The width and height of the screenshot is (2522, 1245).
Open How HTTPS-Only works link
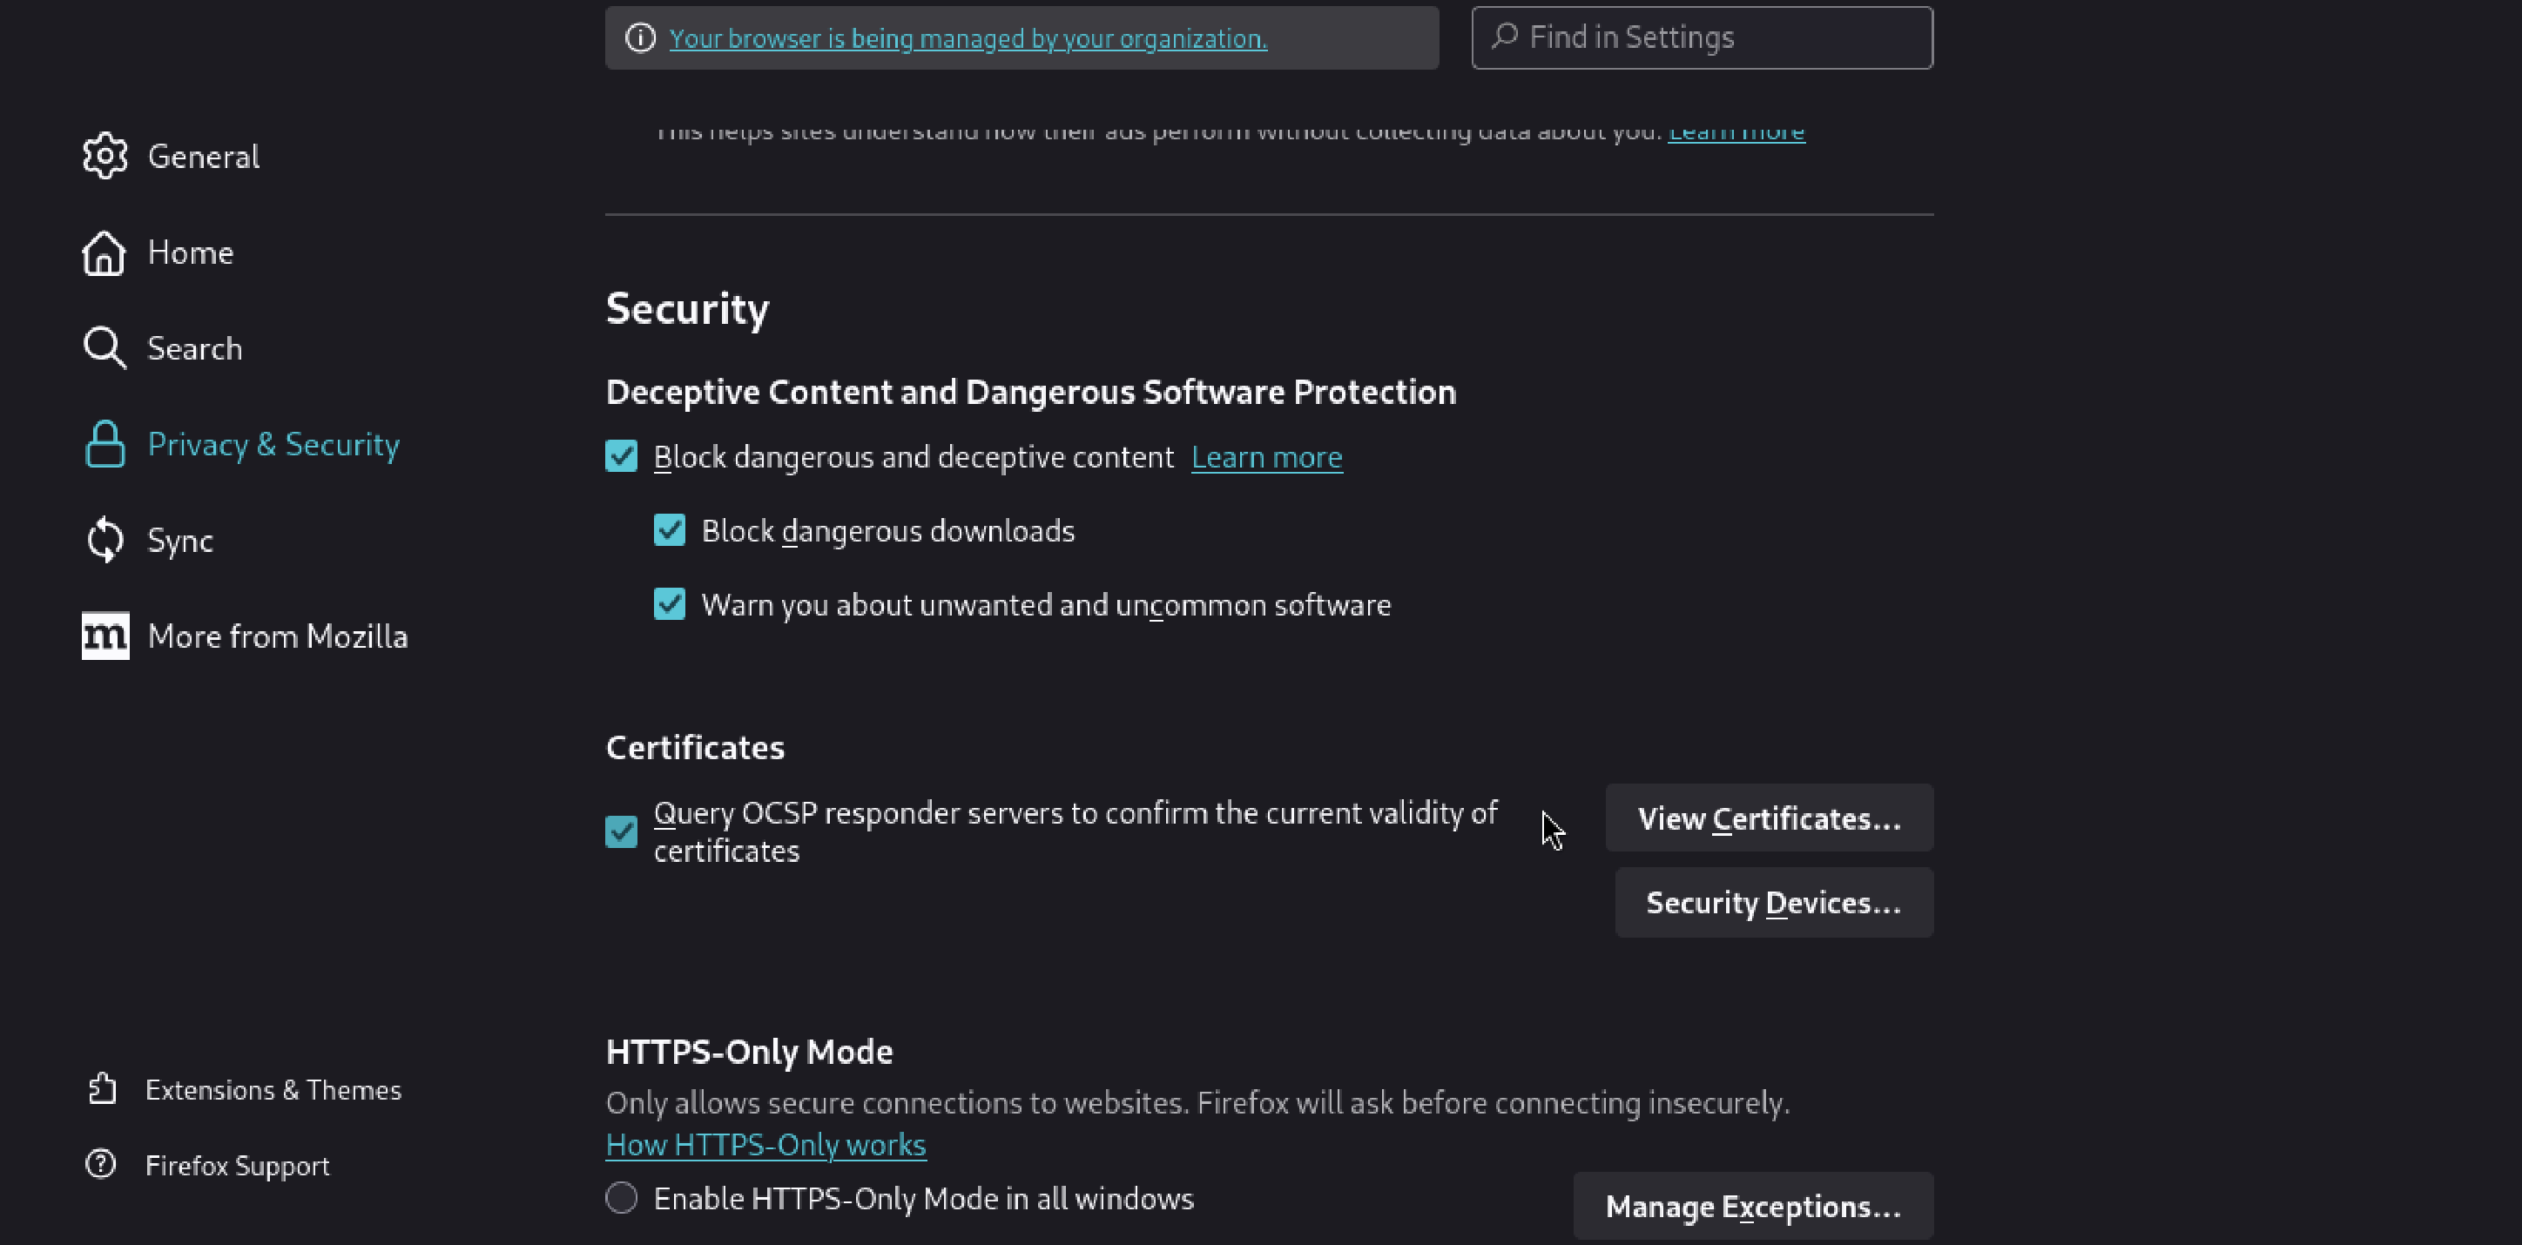click(x=765, y=1144)
